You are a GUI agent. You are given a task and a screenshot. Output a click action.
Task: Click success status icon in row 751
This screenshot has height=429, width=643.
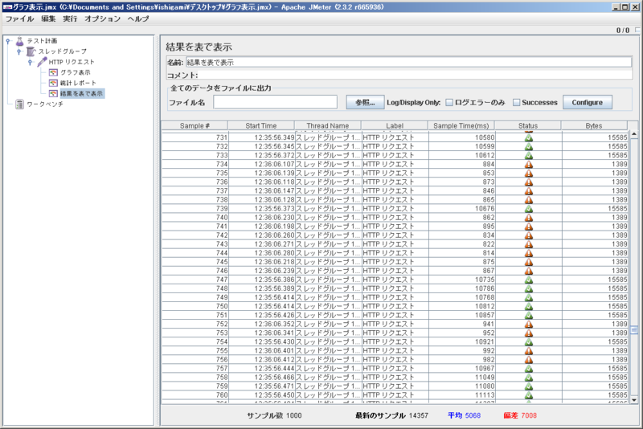pos(529,315)
